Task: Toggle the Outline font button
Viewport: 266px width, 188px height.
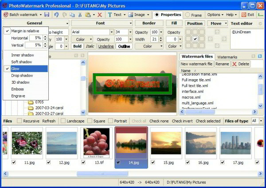Action: [x=124, y=46]
